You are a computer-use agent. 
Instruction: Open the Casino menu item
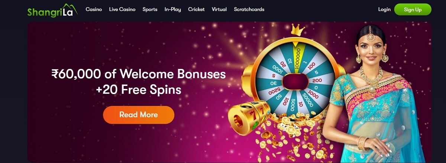click(x=94, y=9)
